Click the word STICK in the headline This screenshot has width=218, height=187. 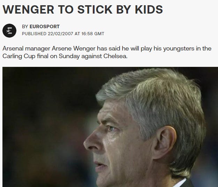(x=95, y=9)
